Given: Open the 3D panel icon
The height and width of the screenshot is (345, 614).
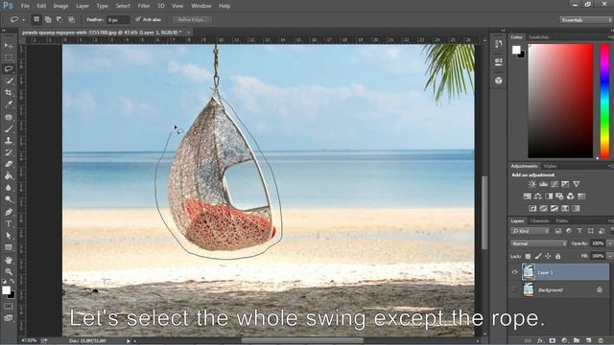Looking at the screenshot, I should click(499, 80).
